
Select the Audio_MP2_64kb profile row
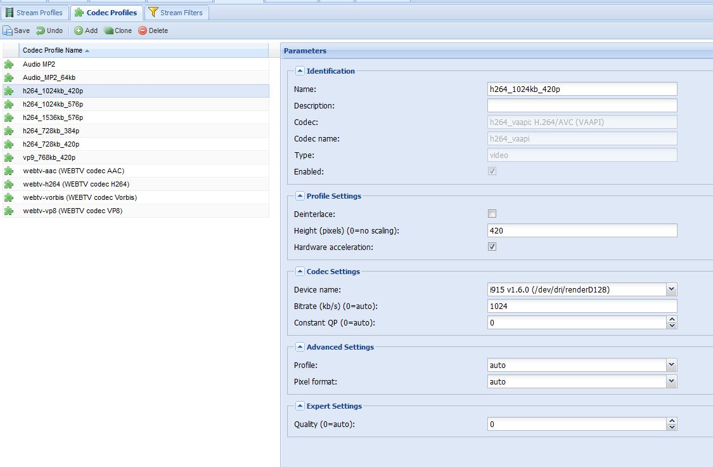[x=136, y=77]
